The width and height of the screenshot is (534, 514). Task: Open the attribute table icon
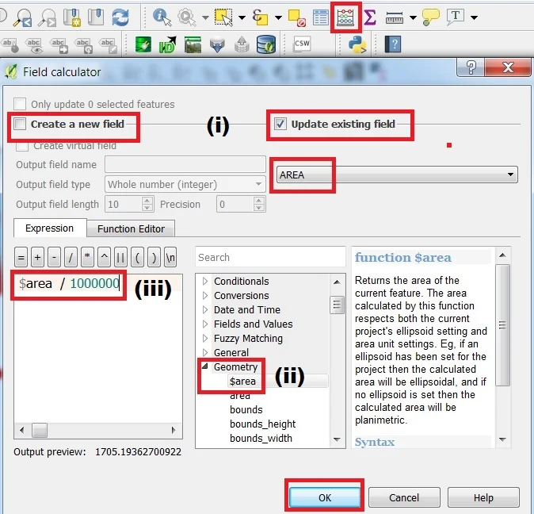[x=320, y=17]
